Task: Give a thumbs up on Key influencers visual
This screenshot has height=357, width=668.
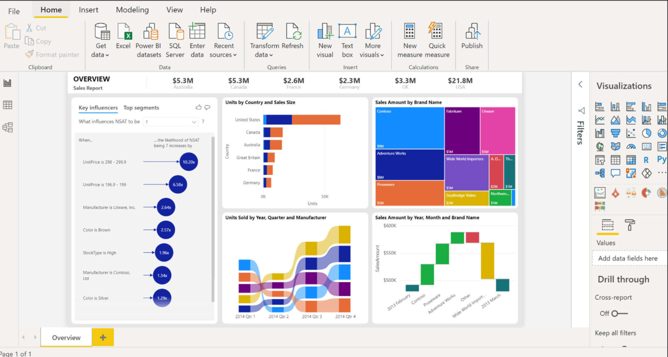Action: tap(198, 107)
